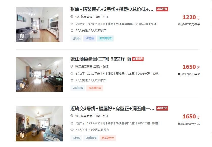The width and height of the screenshot is (212, 147).
Task: Click star follow icon beside 26人关注
Action: coord(72,30)
